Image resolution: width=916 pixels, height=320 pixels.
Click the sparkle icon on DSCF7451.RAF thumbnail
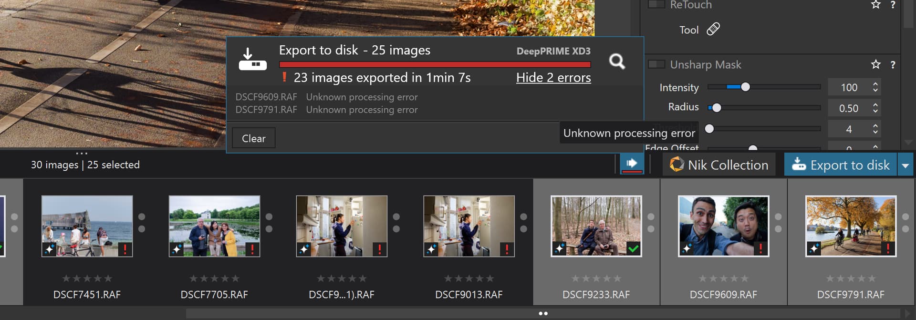pos(49,248)
